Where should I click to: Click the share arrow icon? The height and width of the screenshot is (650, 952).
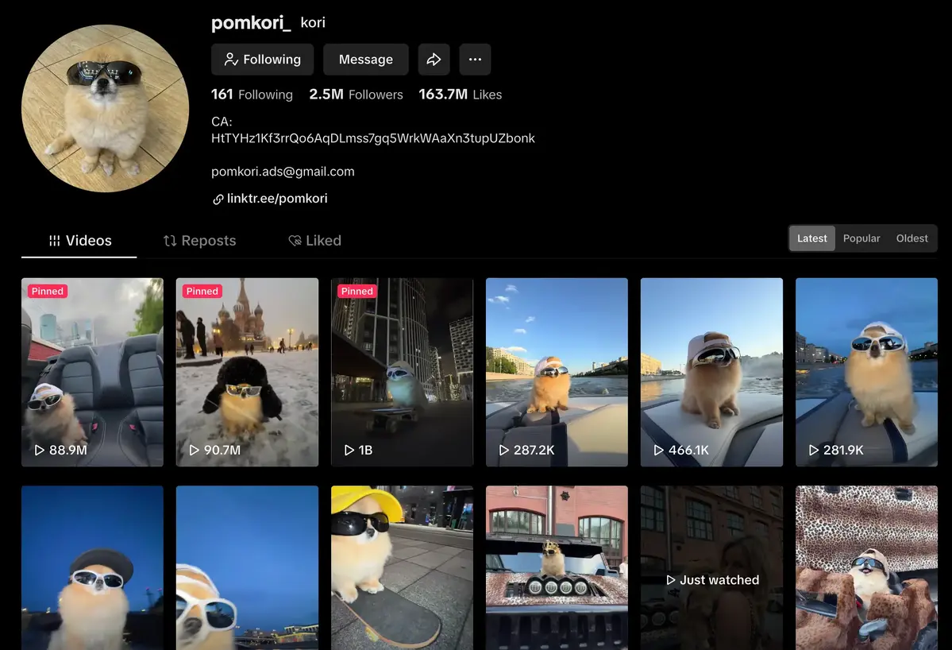434,60
